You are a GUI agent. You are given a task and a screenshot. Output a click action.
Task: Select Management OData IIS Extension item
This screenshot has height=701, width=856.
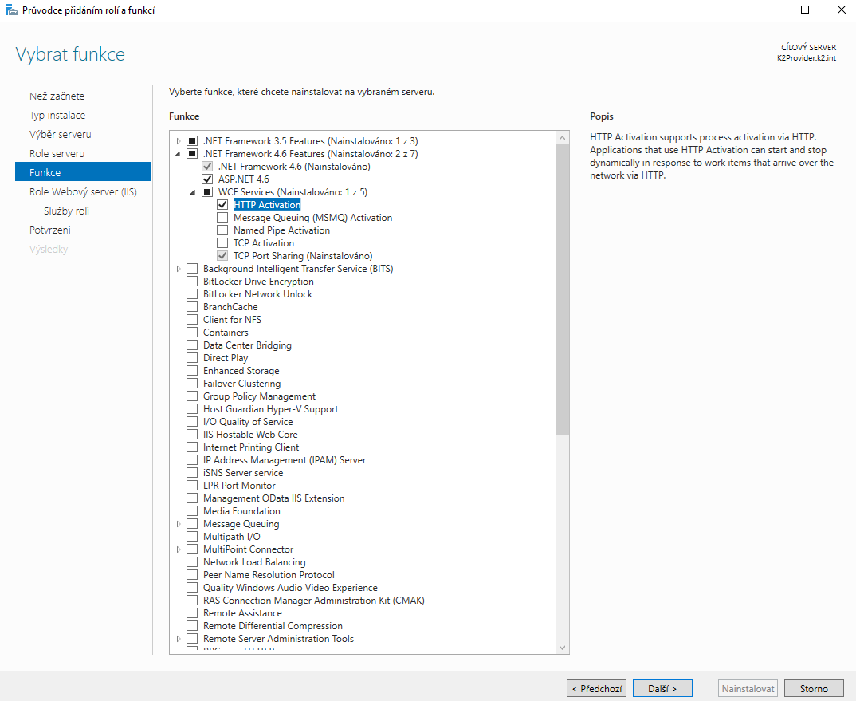(x=274, y=498)
